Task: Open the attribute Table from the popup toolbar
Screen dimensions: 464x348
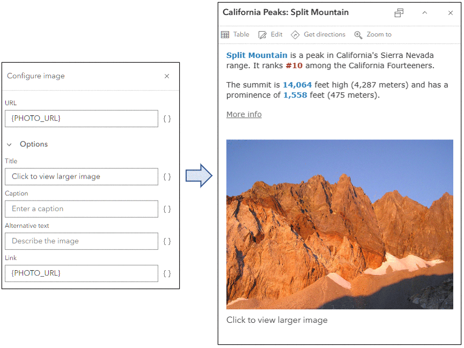Action: click(x=235, y=34)
